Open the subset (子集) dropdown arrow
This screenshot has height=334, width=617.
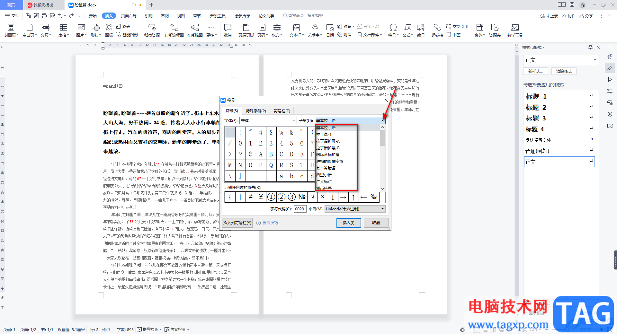(383, 120)
